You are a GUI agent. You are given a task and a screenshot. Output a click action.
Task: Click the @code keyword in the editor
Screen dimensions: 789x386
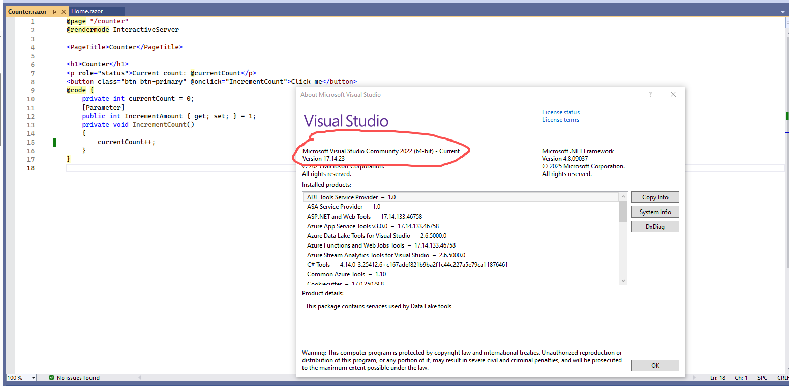[76, 90]
